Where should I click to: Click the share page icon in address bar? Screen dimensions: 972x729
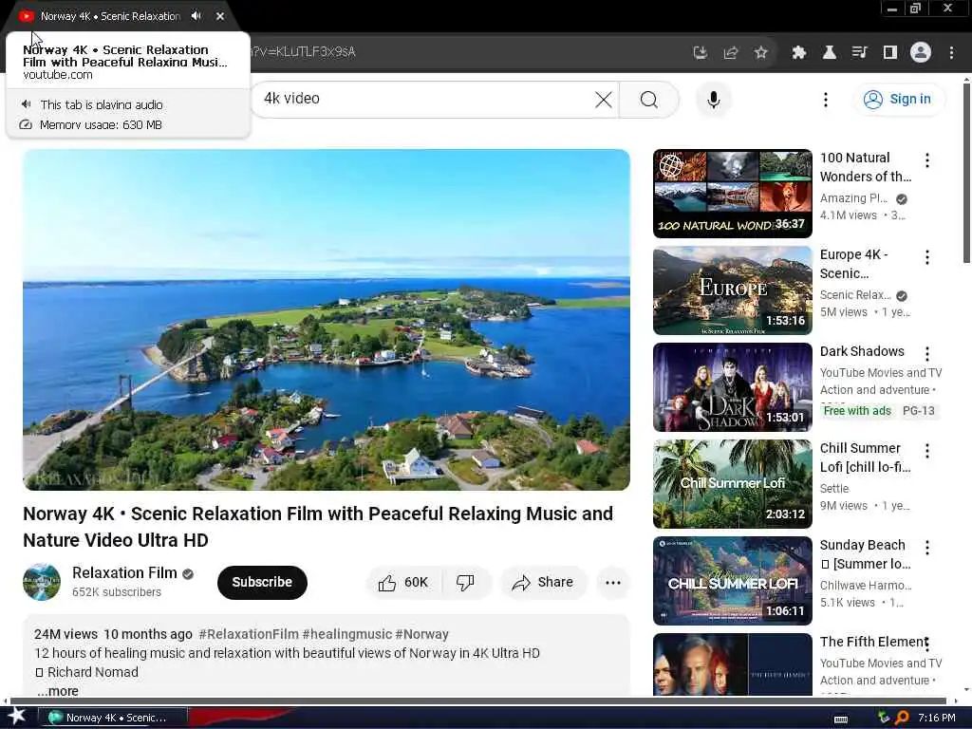point(731,53)
